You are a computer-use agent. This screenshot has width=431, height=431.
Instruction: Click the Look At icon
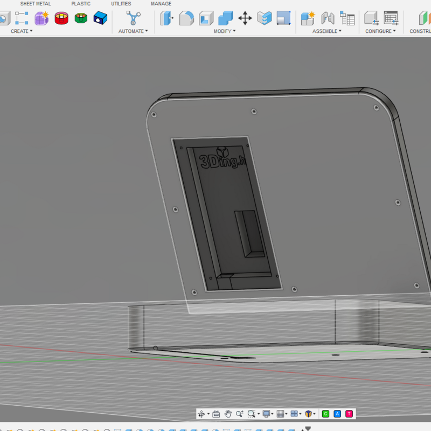216,414
